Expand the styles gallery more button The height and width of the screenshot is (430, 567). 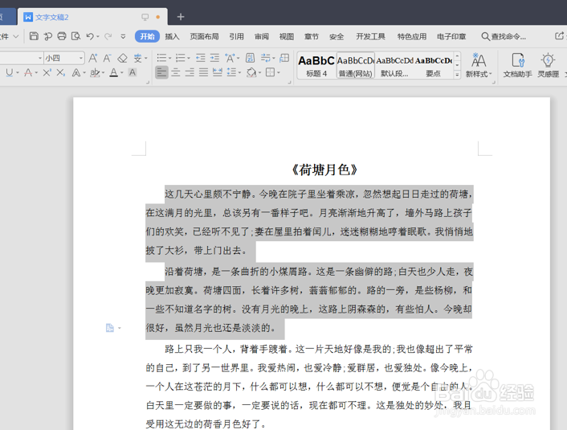point(457,74)
